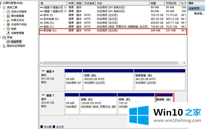The image size is (205, 129).
Task: Click volume icon for 文档 (D:) row
Action: pos(42,23)
